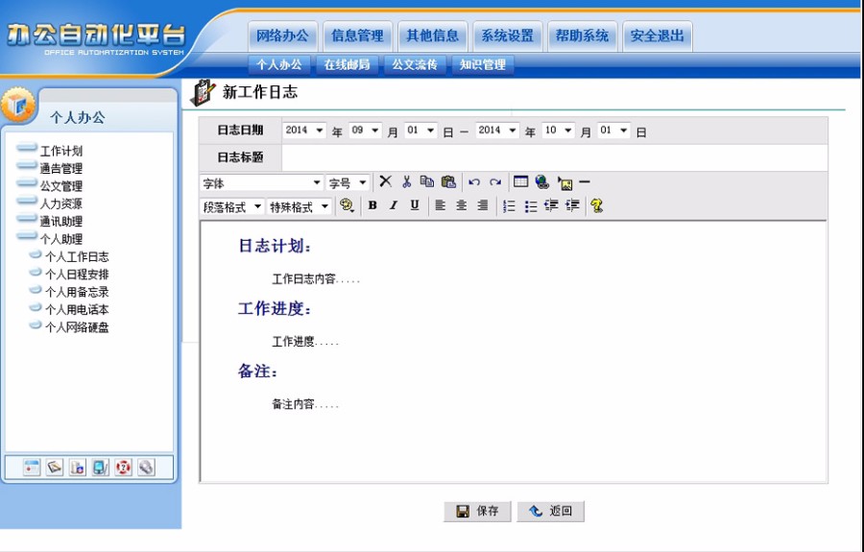Click in the rich text editor body
This screenshot has width=864, height=552.
(514, 352)
